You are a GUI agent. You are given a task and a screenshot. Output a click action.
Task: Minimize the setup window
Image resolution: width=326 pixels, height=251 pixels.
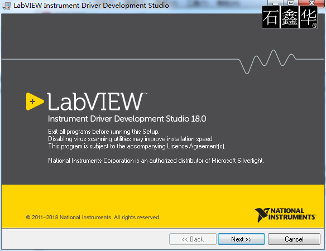(x=276, y=3)
